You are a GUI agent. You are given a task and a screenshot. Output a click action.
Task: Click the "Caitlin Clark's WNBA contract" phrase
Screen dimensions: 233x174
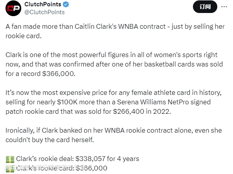pyautogui.click(x=120, y=27)
